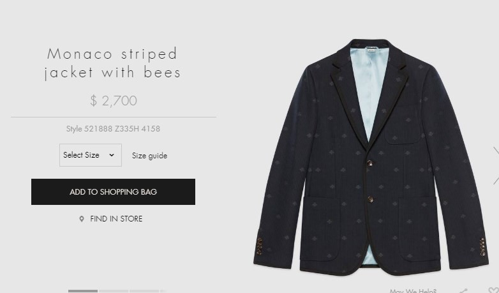The width and height of the screenshot is (499, 293).
Task: Click the Style 521888 Z335H 4158 text
Action: [x=113, y=129]
